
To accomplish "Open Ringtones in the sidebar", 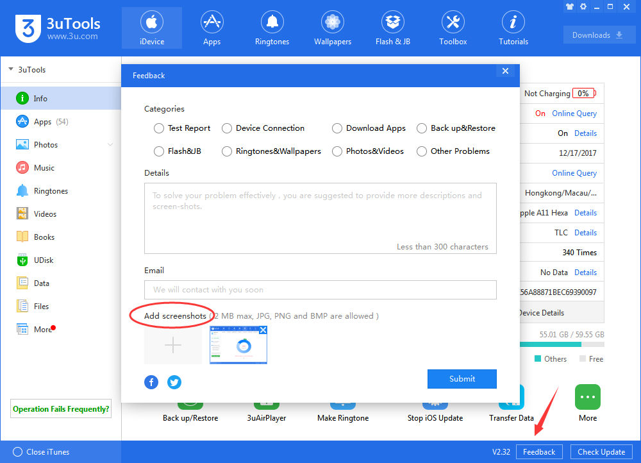I will (x=61, y=190).
